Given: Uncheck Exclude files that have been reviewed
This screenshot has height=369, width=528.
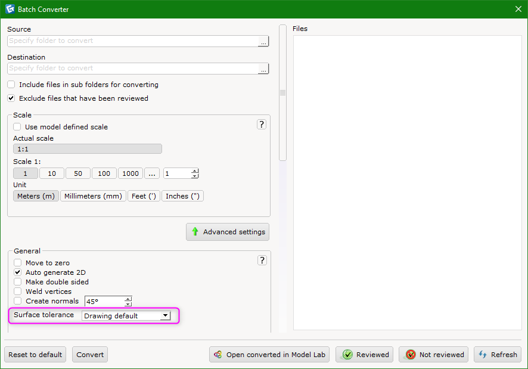Looking at the screenshot, I should click(11, 98).
